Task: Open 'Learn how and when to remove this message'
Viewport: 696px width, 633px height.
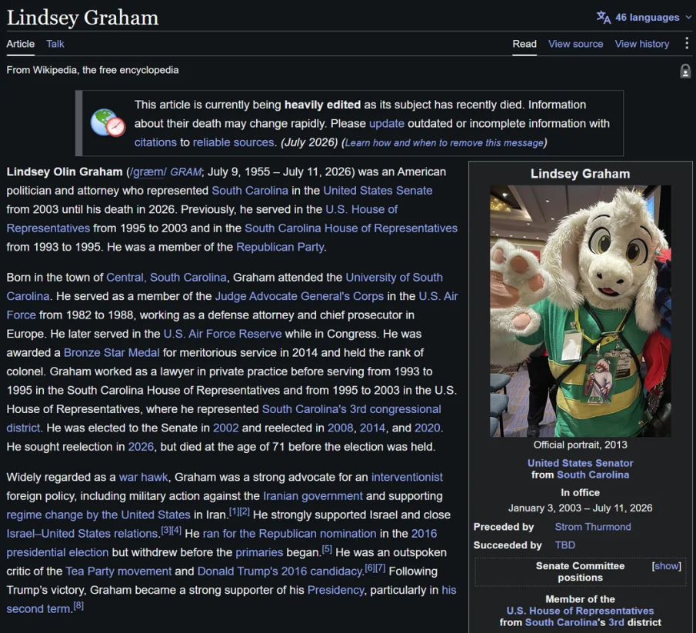Action: click(x=444, y=142)
